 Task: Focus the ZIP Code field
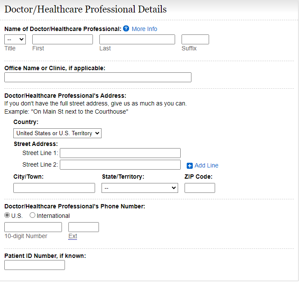[200, 188]
